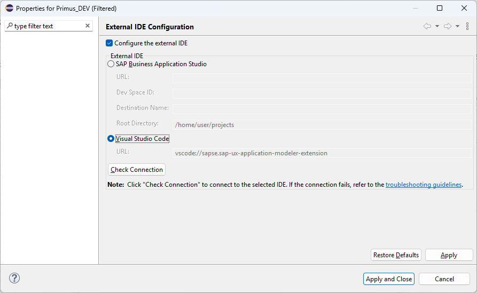Maximize the Properties dialog window
477x293 pixels.
click(x=440, y=8)
